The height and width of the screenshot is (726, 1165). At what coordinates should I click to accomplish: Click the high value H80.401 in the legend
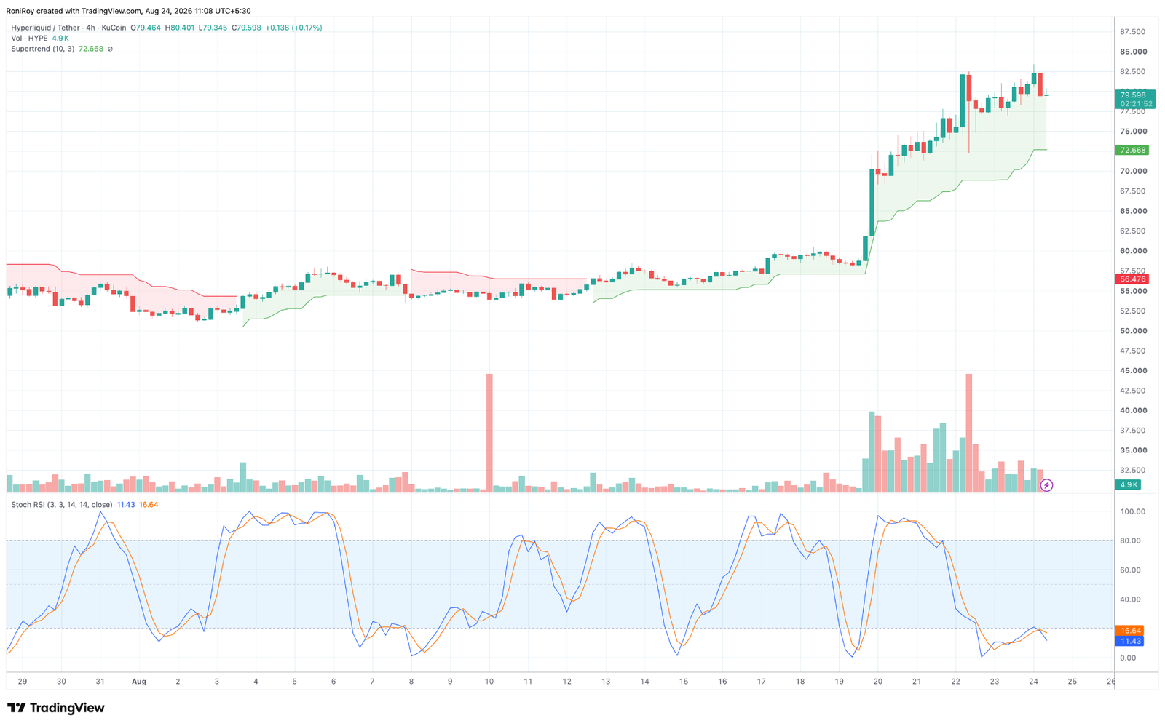tap(180, 28)
